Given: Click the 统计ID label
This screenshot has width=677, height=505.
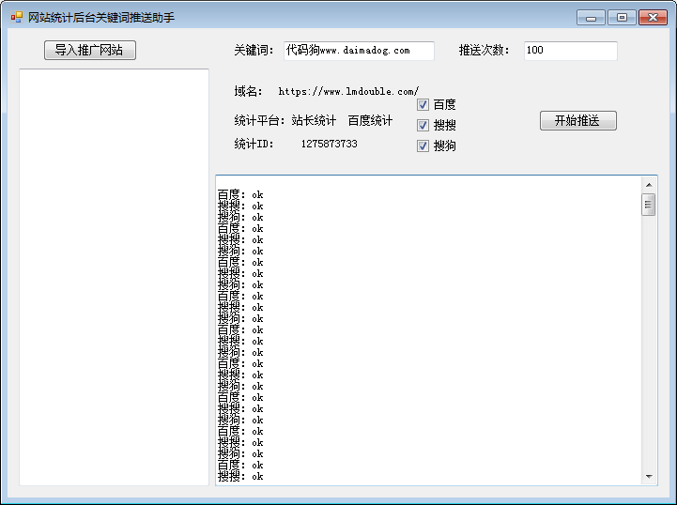Looking at the screenshot, I should pyautogui.click(x=254, y=144).
